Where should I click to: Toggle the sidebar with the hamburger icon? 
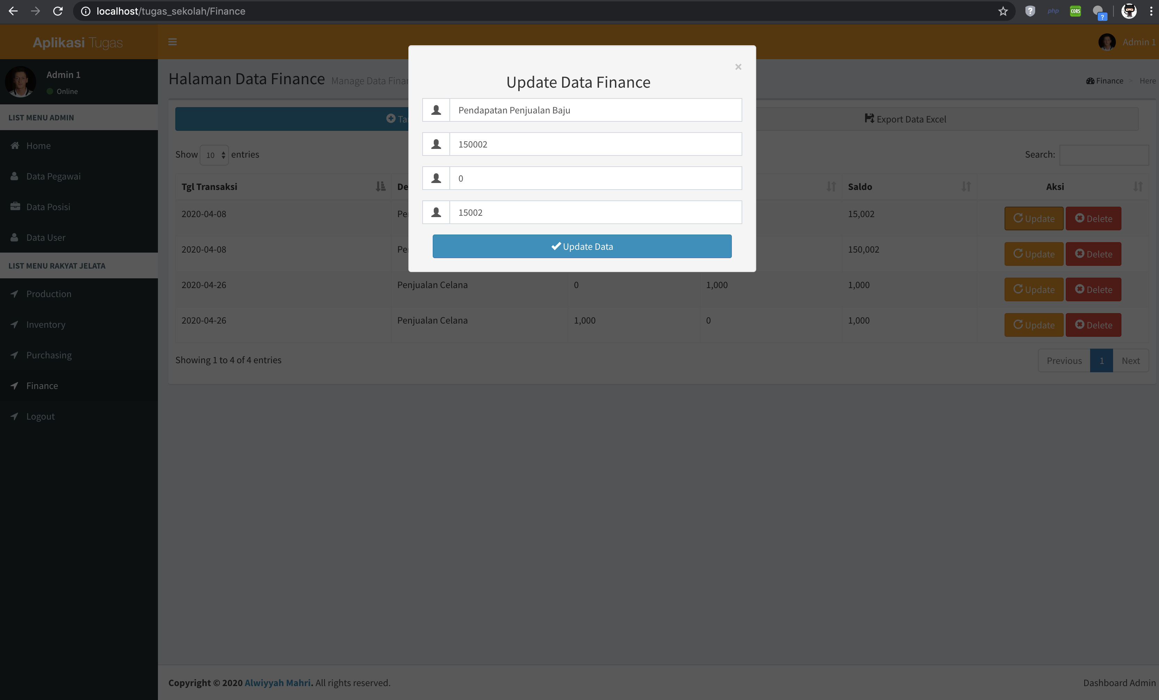tap(172, 42)
